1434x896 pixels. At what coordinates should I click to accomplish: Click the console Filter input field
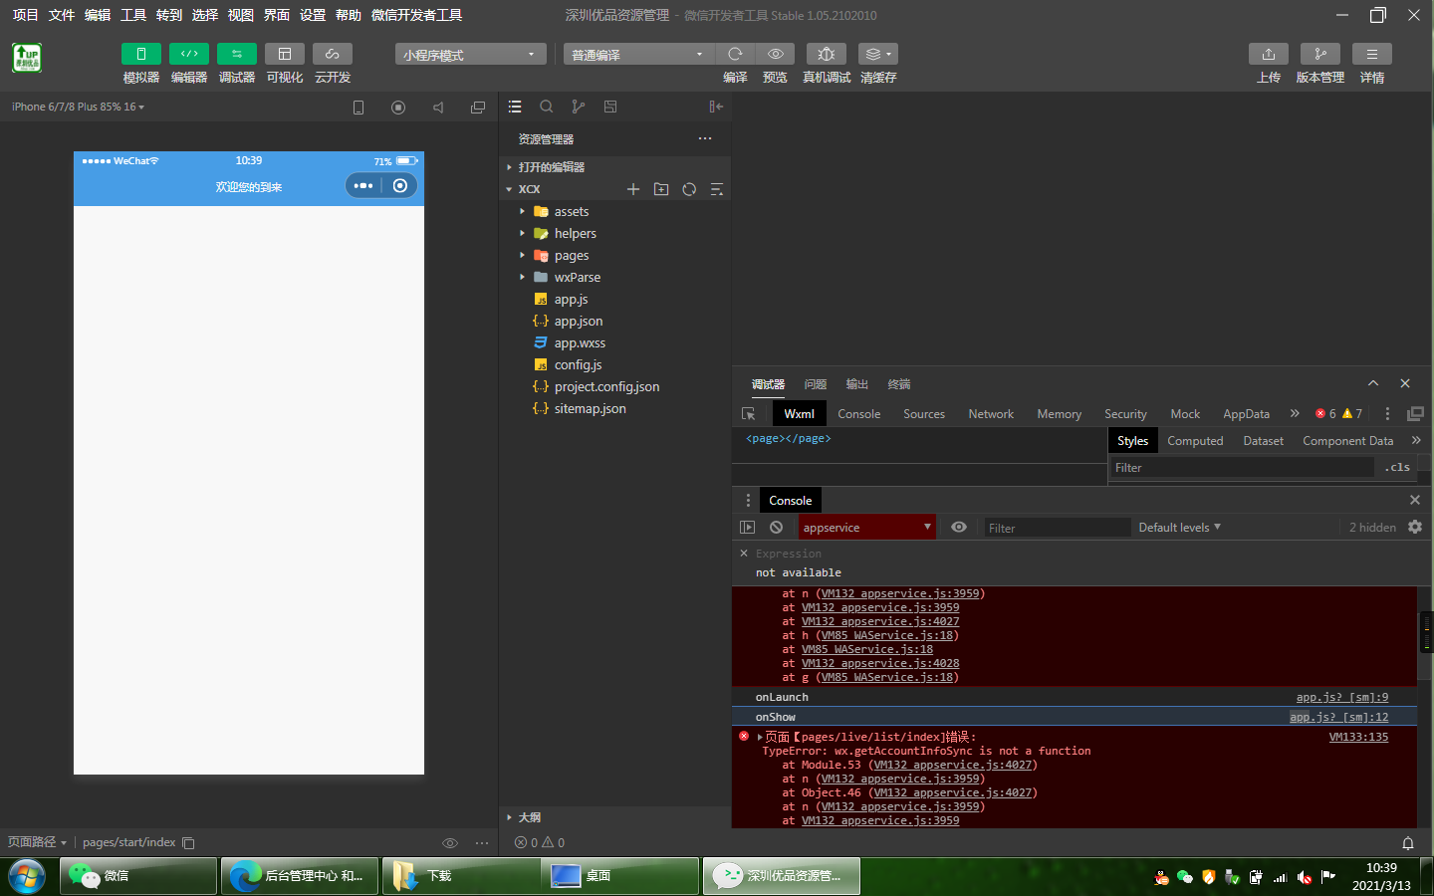coord(1056,528)
